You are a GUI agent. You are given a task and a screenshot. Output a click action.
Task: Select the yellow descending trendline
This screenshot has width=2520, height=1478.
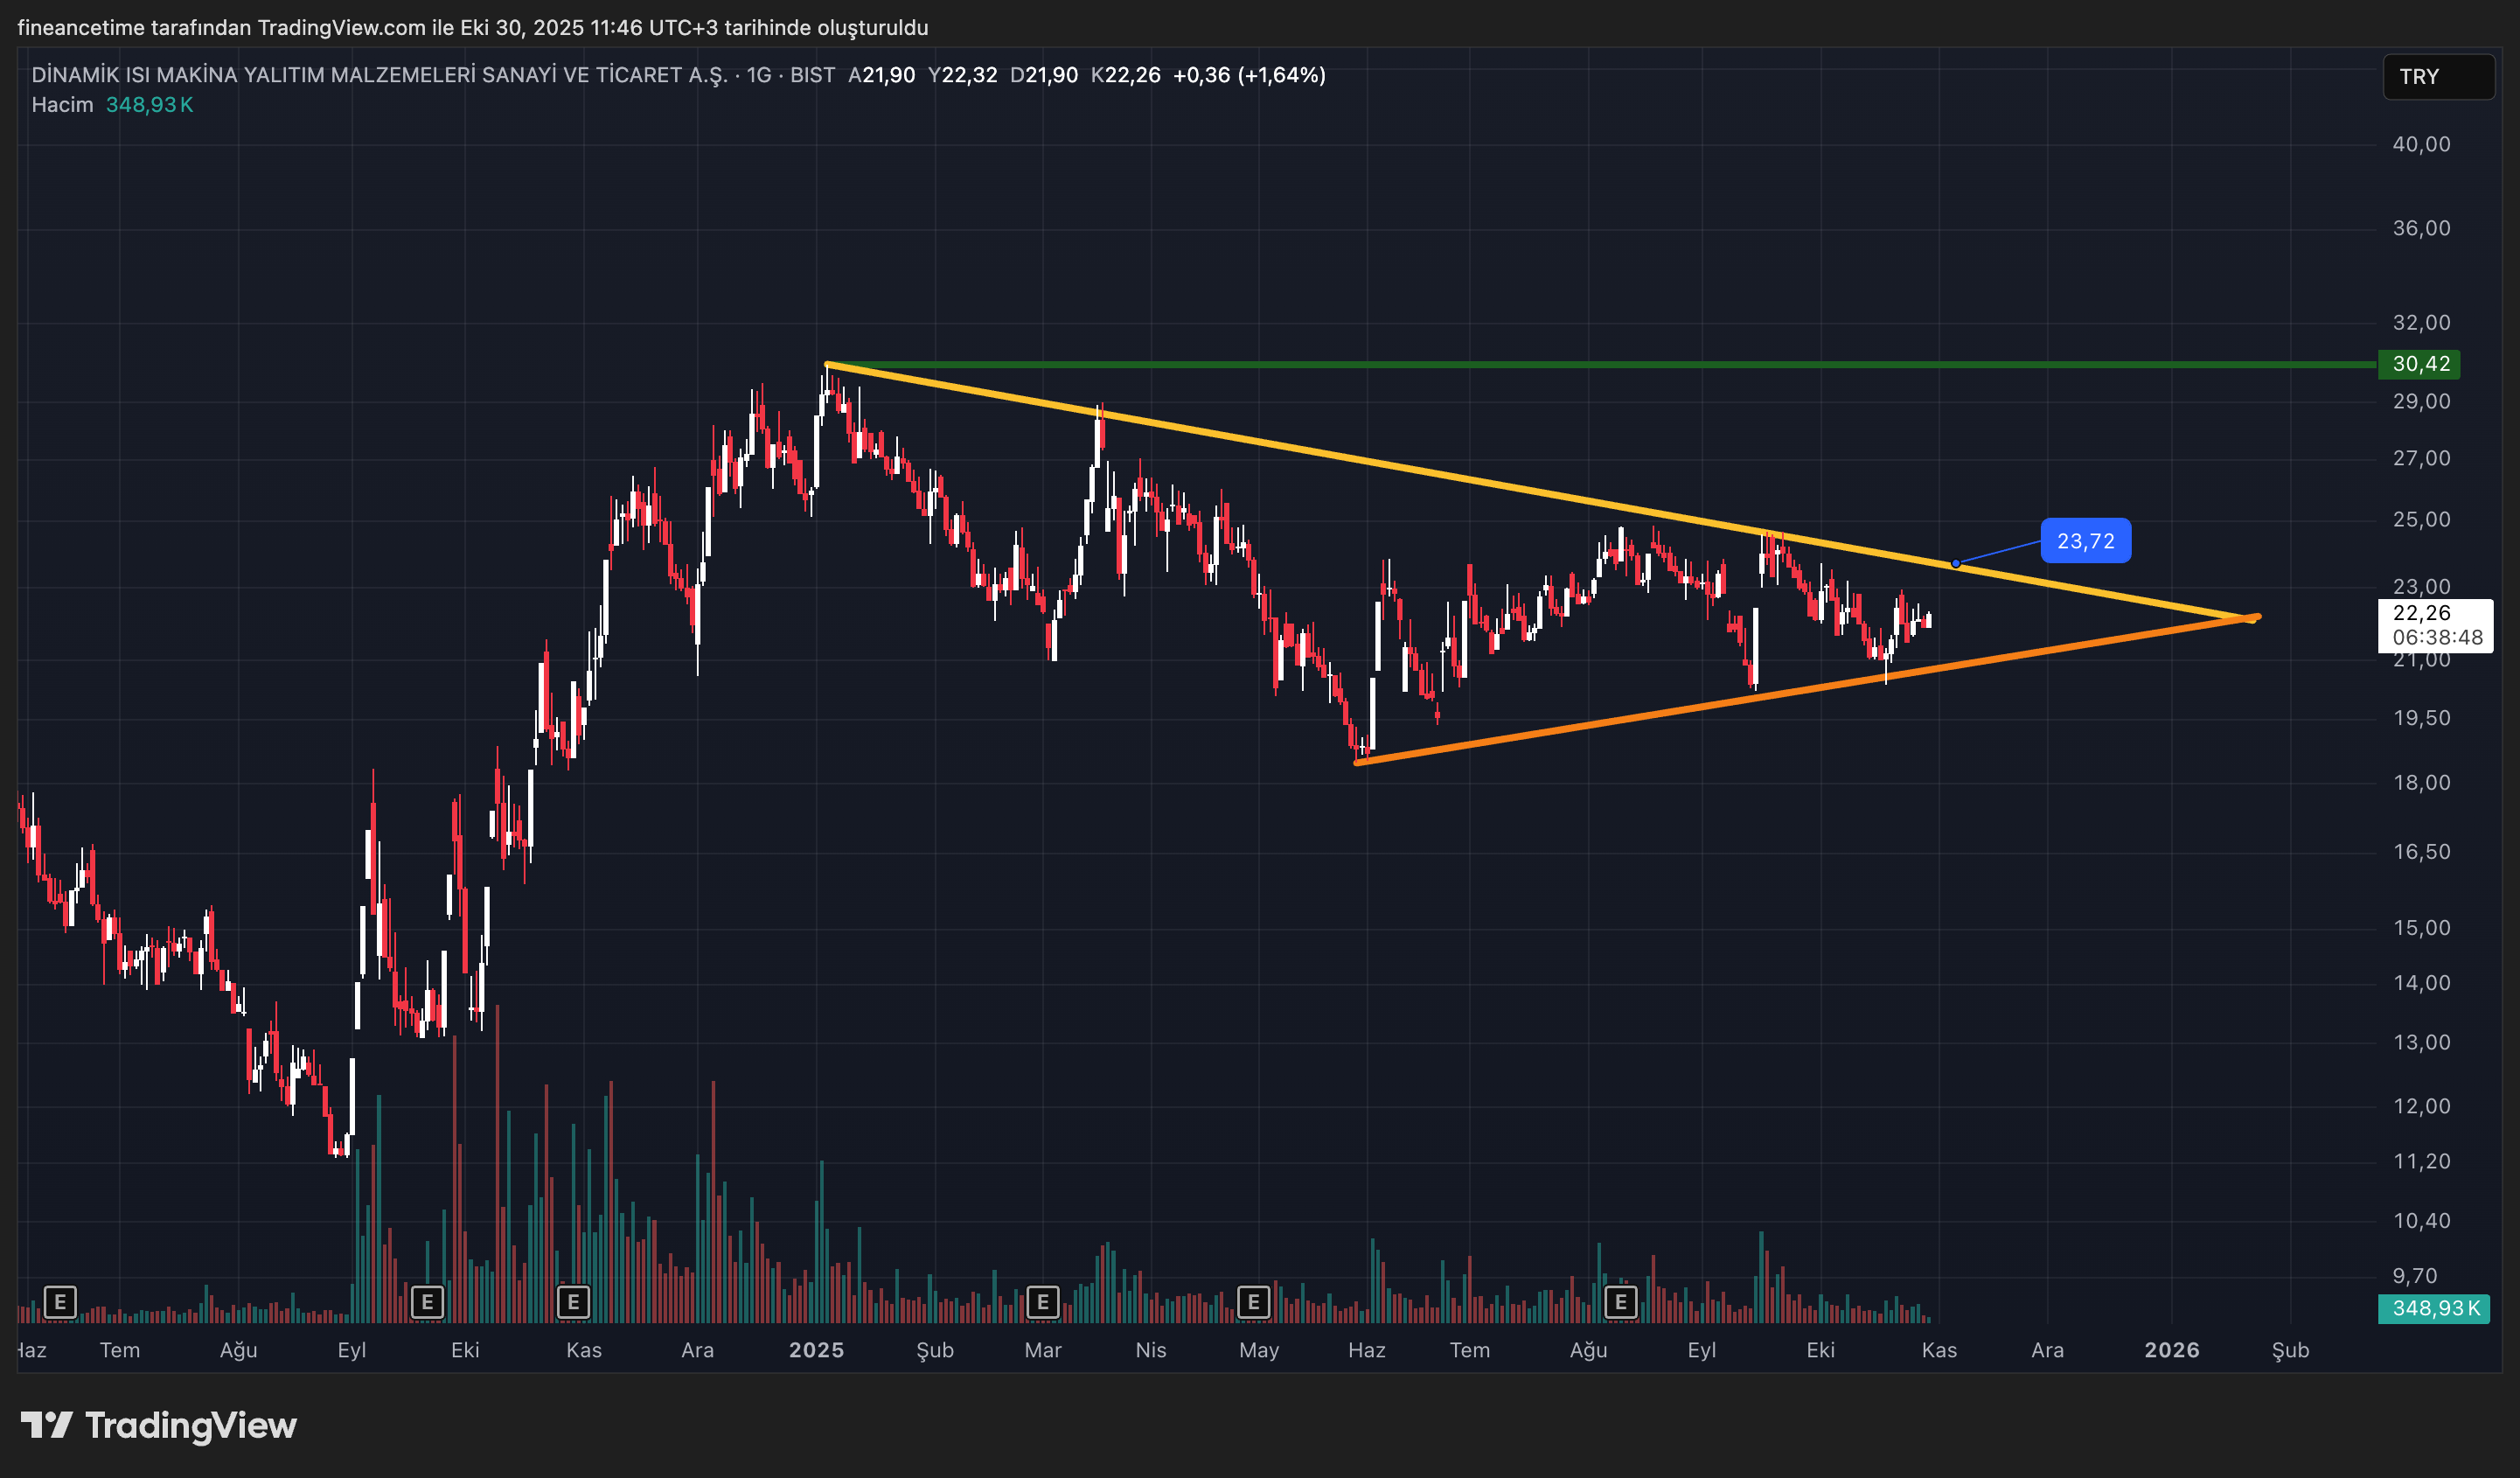pos(1400,466)
